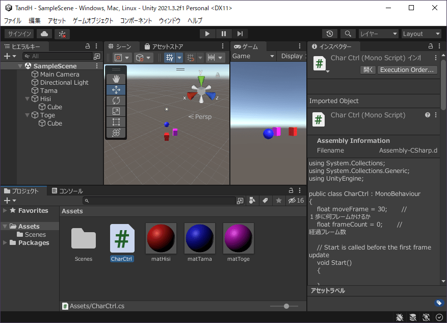
Task: Toggle the scene gizmo rotation lock
Action: point(218,75)
